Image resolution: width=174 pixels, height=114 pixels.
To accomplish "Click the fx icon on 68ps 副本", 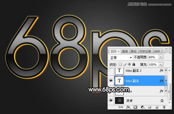I will coord(161,81).
